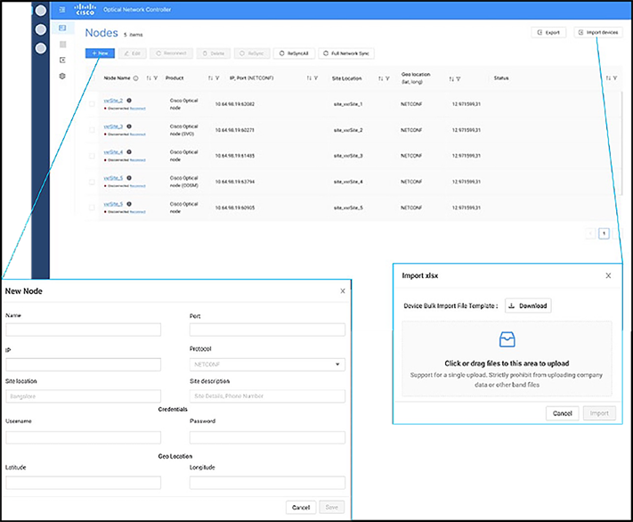Click the file upload drop area
Viewport: 633px width, 522px height.
[x=507, y=358]
